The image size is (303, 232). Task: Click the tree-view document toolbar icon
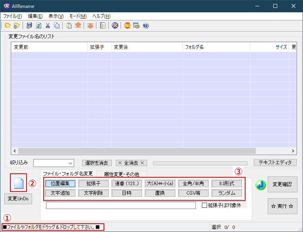103,25
